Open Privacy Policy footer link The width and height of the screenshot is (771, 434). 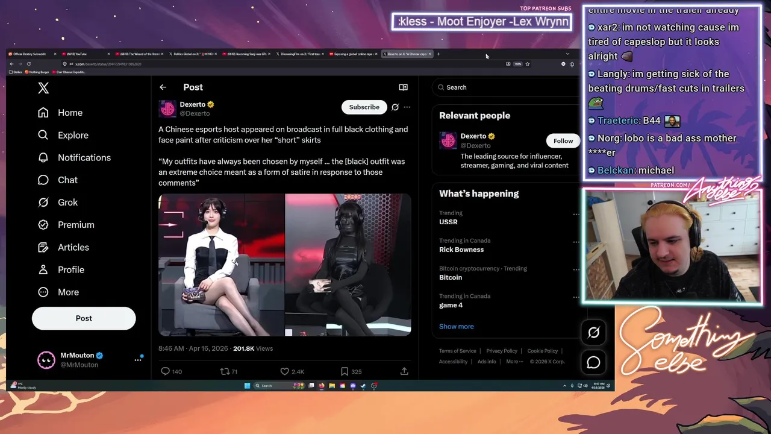tap(502, 351)
